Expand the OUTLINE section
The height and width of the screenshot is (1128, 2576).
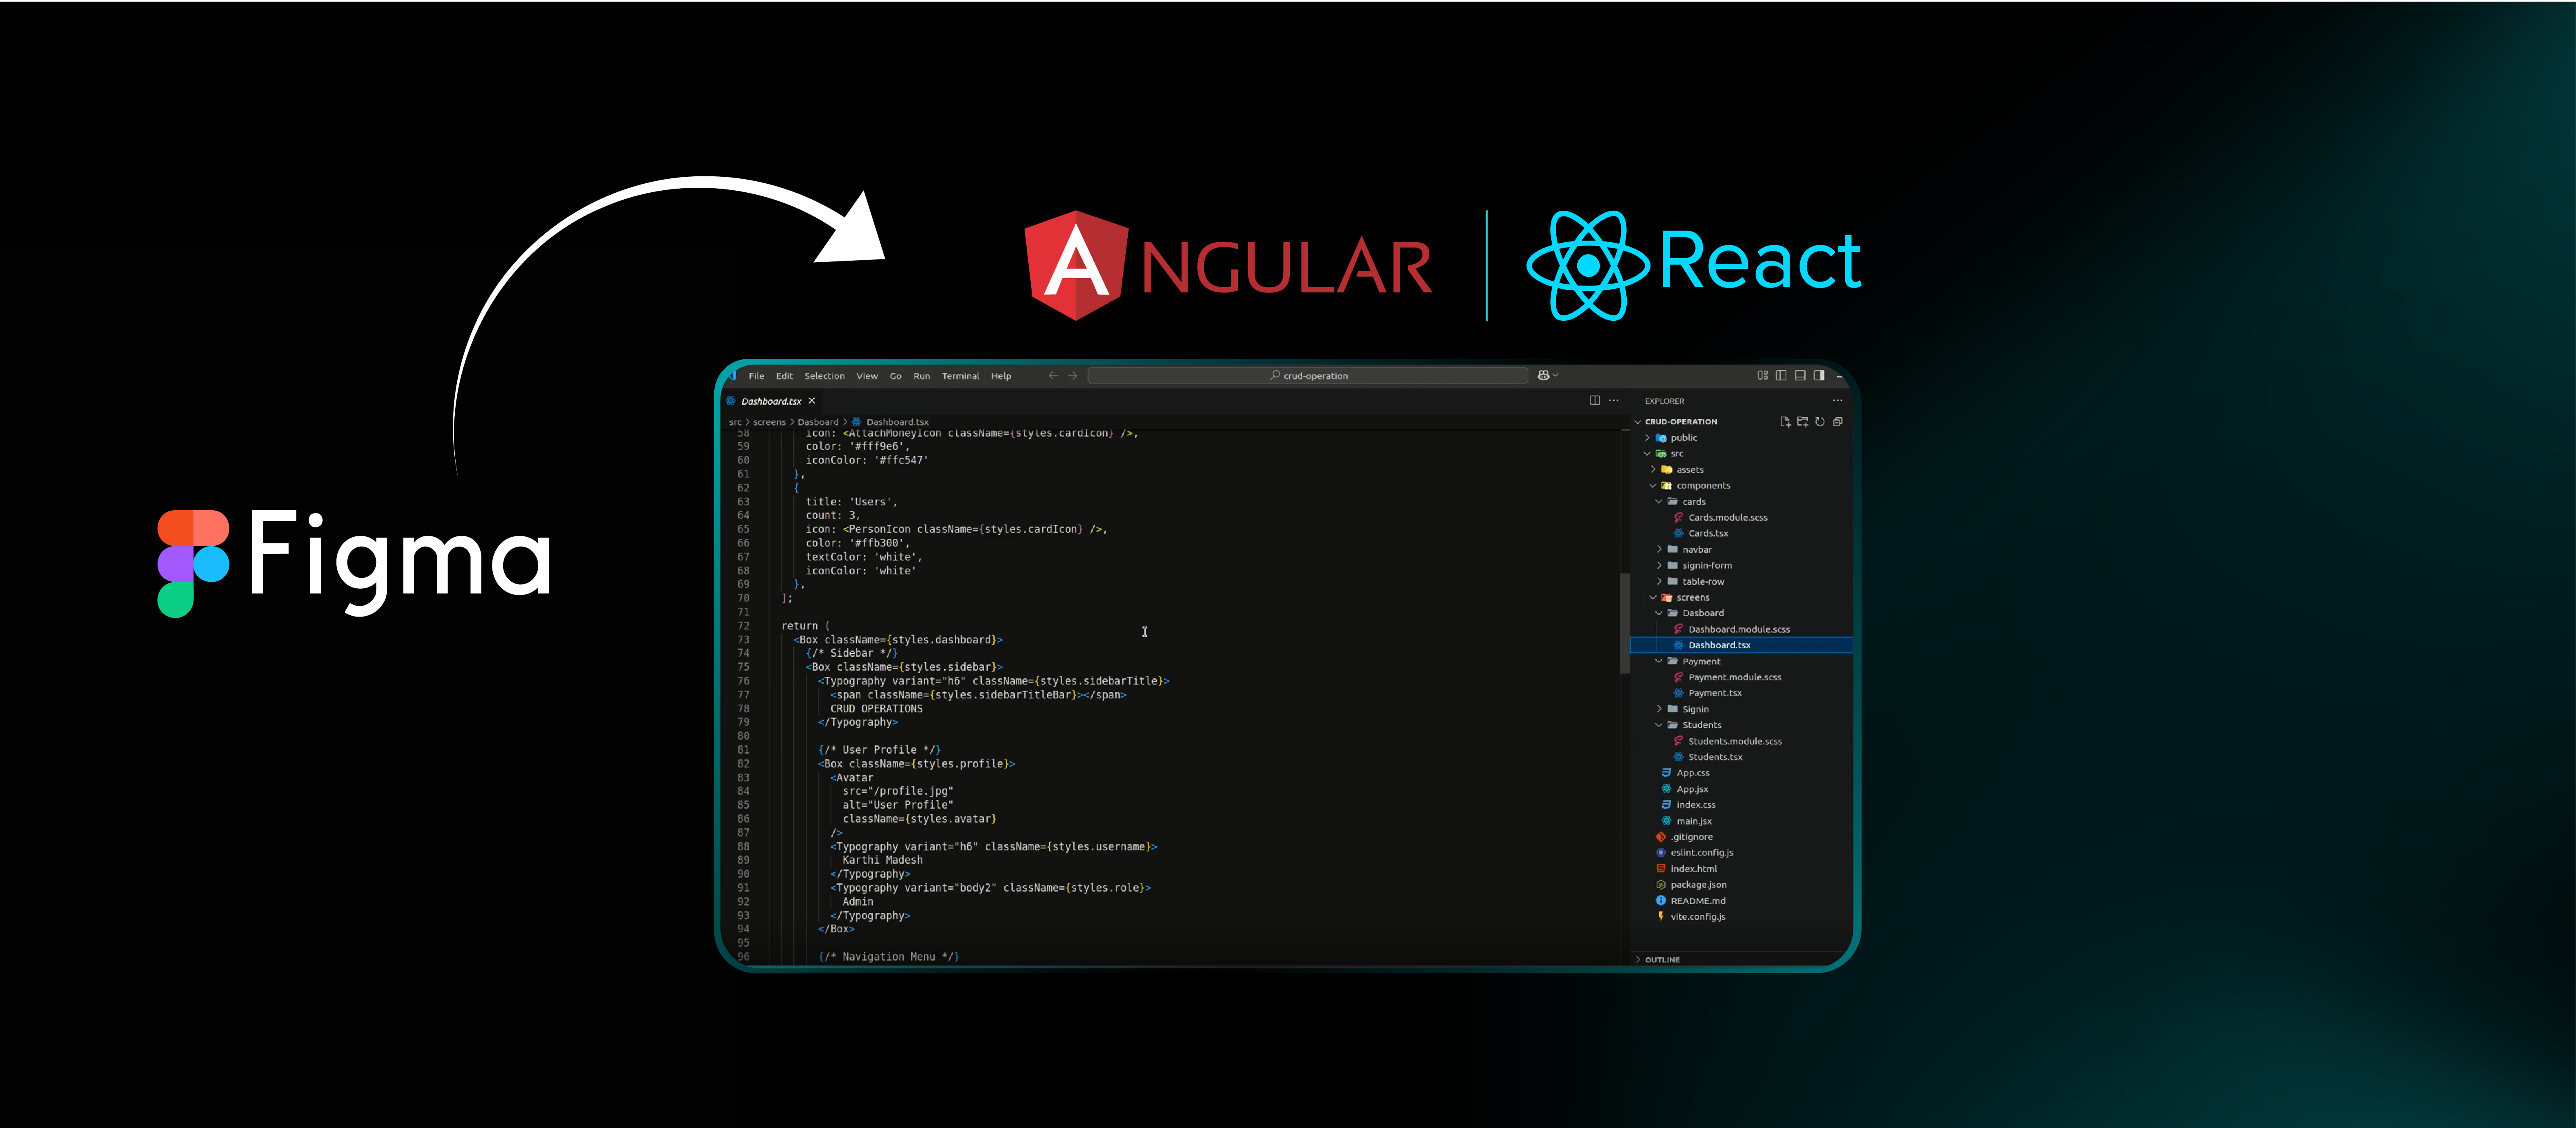click(1742, 959)
